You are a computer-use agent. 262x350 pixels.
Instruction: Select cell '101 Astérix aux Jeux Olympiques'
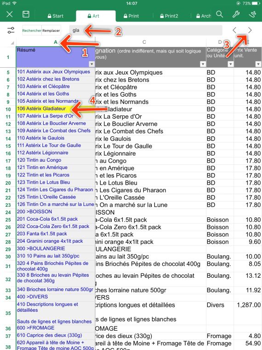pyautogui.click(x=56, y=72)
